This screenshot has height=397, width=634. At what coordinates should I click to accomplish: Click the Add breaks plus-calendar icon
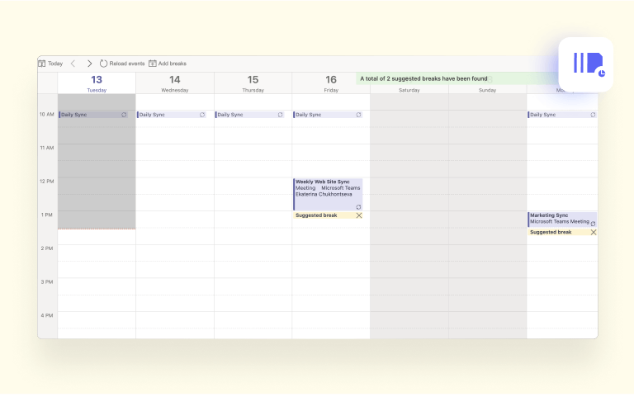tap(153, 64)
